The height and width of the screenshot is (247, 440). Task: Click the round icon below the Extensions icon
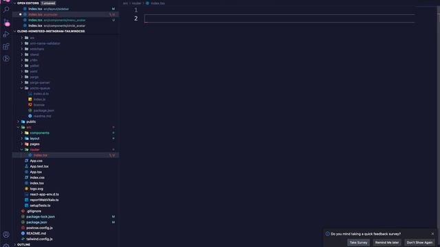[x=6, y=58]
